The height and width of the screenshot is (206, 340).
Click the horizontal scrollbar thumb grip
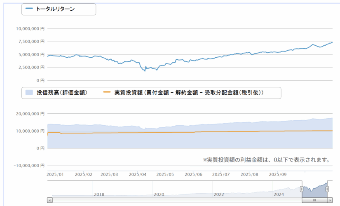(x=314, y=200)
